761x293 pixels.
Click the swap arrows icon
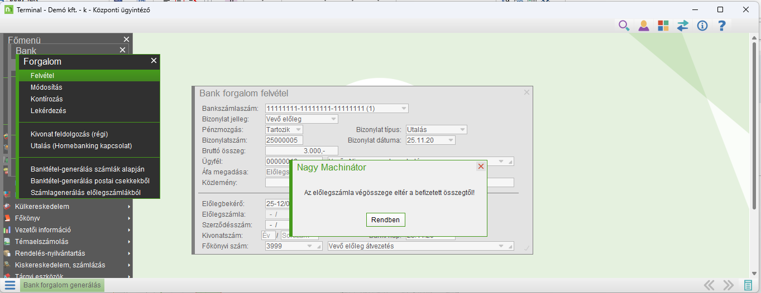[682, 25]
